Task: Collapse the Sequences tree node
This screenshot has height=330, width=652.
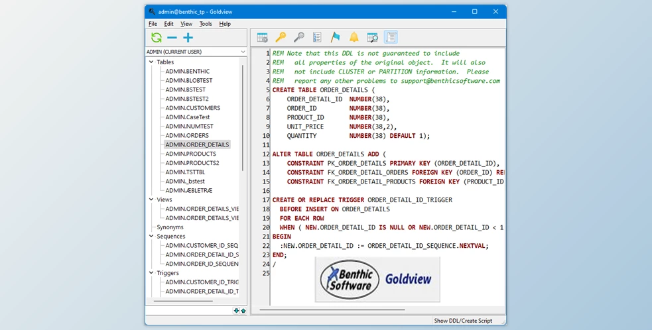Action: [151, 237]
